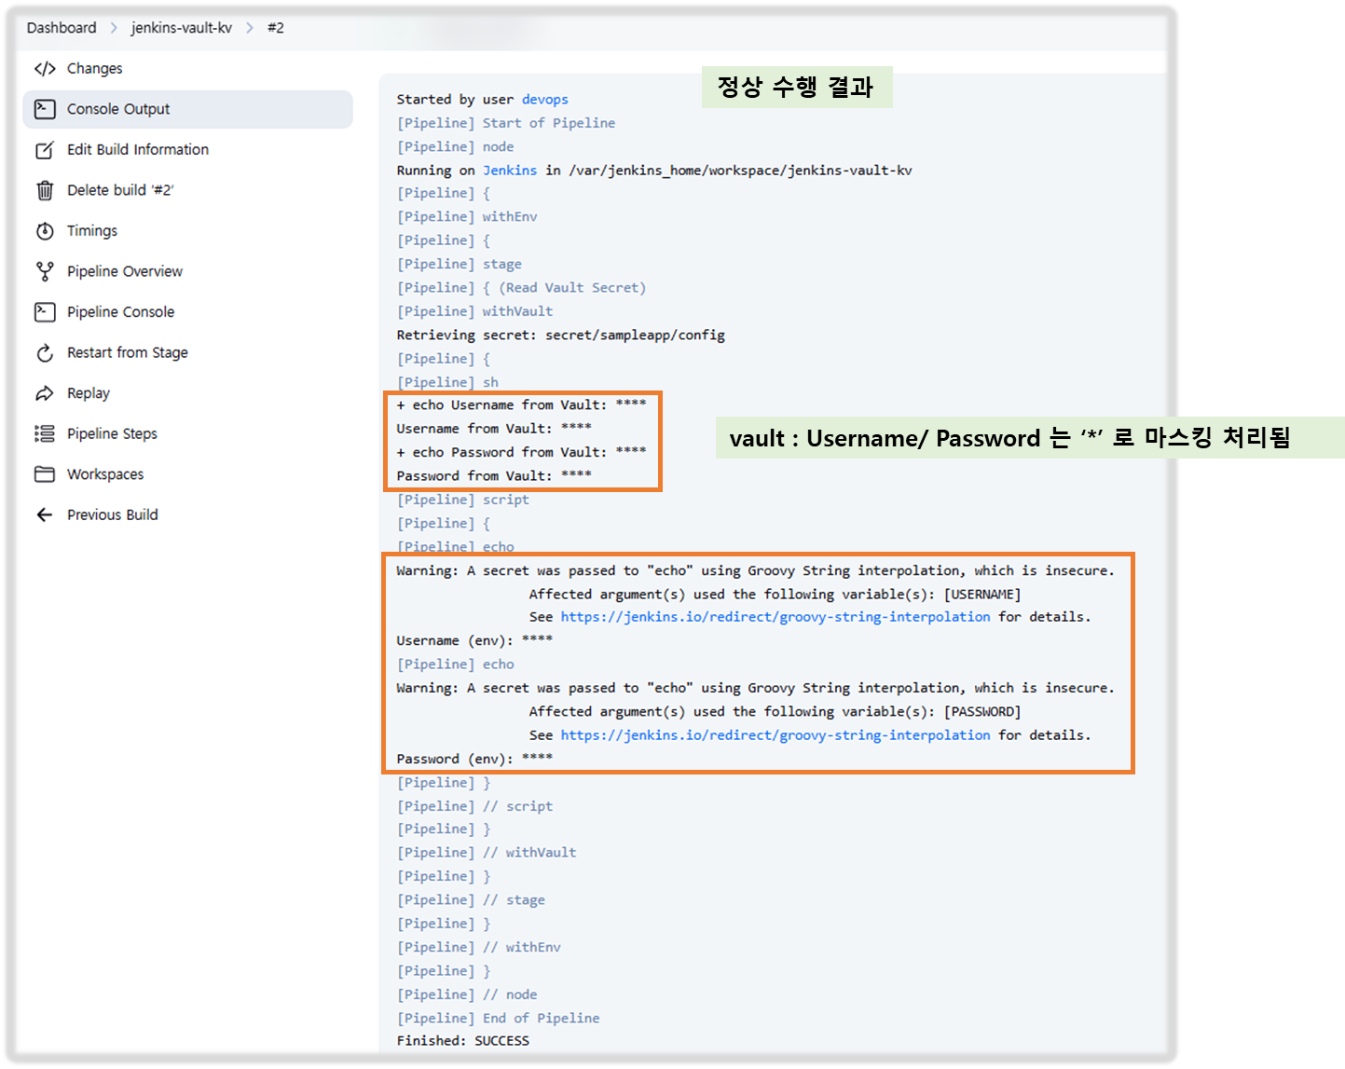The width and height of the screenshot is (1345, 1069).
Task: Click the '[Pipeline] withEnv' line
Action: 467,217
